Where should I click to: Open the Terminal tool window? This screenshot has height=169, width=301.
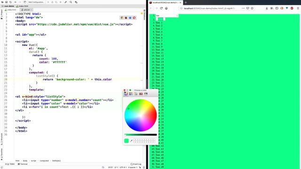coord(23,164)
